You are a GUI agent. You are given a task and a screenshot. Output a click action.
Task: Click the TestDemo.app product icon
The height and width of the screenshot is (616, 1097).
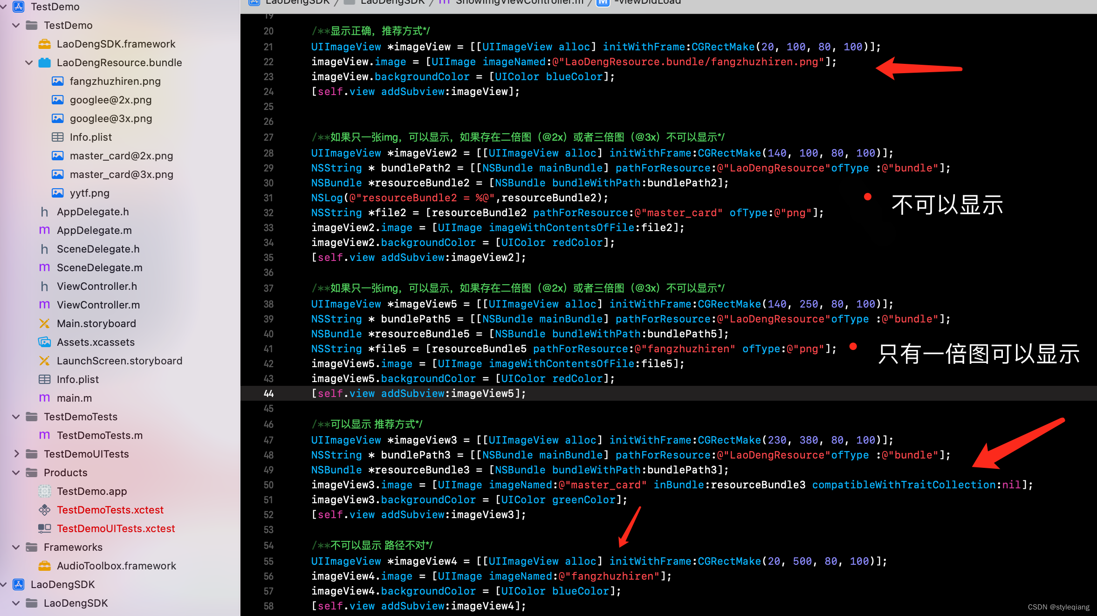coord(44,492)
